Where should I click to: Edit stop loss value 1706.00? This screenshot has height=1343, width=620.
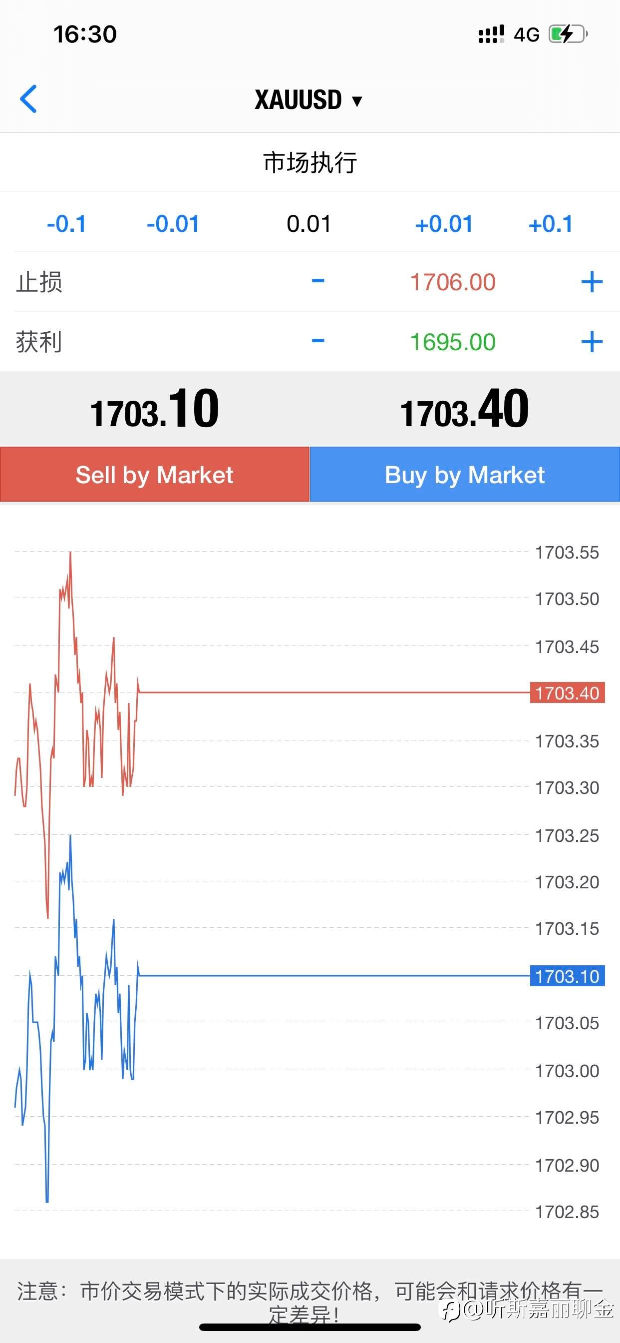(x=453, y=282)
